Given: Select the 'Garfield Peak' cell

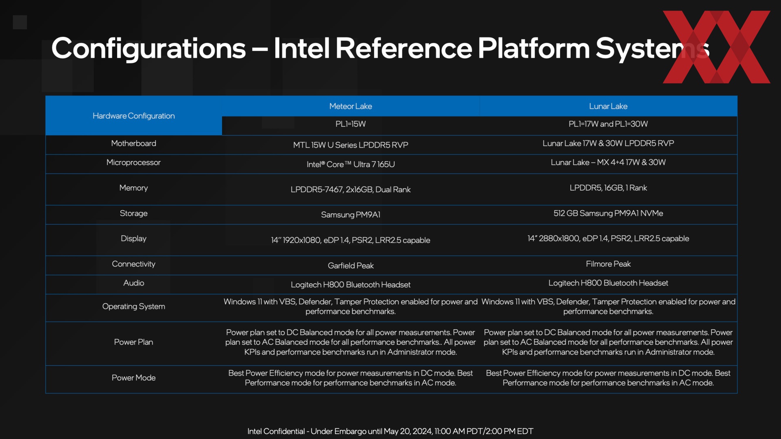Looking at the screenshot, I should coord(351,265).
